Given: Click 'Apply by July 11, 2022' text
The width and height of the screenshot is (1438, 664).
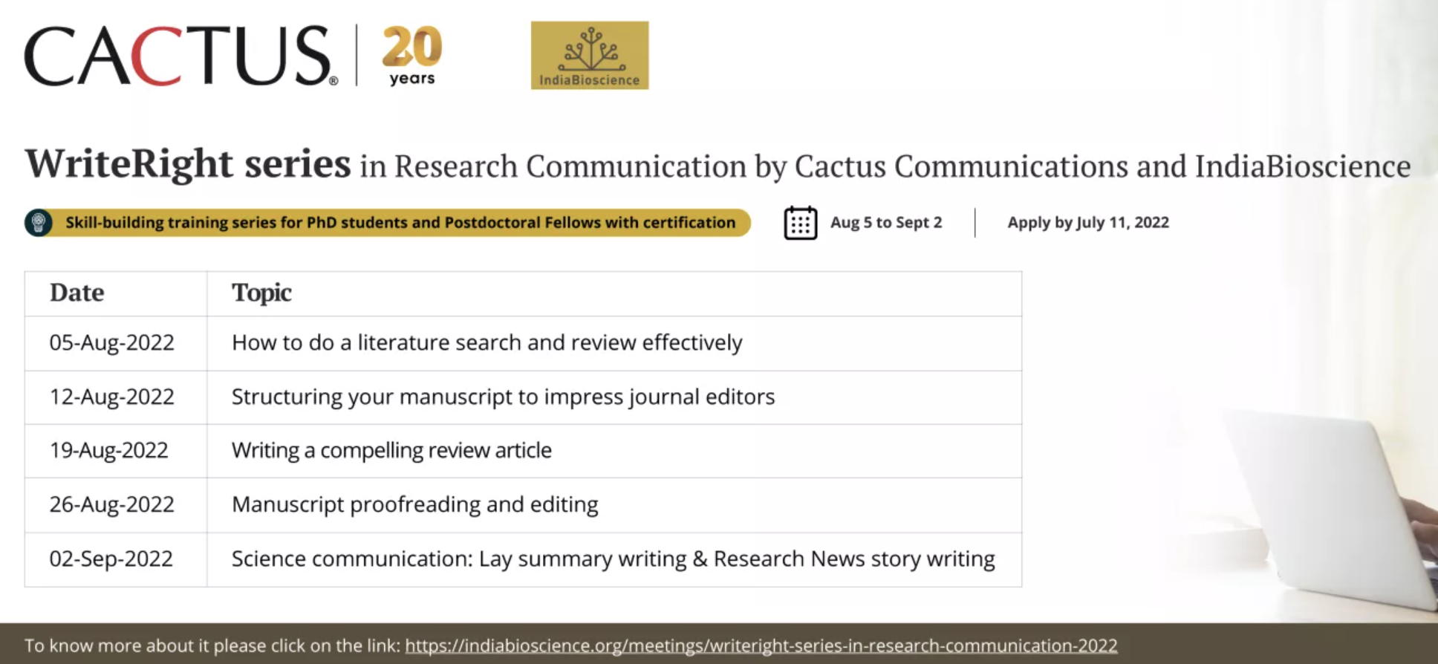Looking at the screenshot, I should coord(1088,223).
